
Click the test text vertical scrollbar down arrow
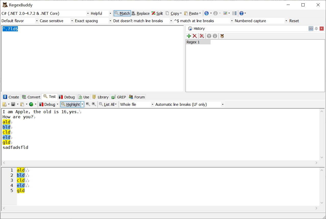[x=322, y=158]
